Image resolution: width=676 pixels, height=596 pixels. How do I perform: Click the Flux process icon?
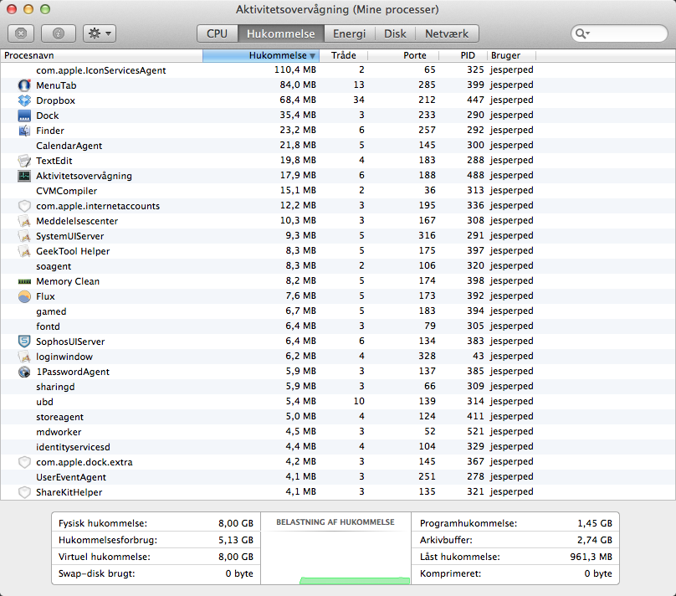coord(24,296)
